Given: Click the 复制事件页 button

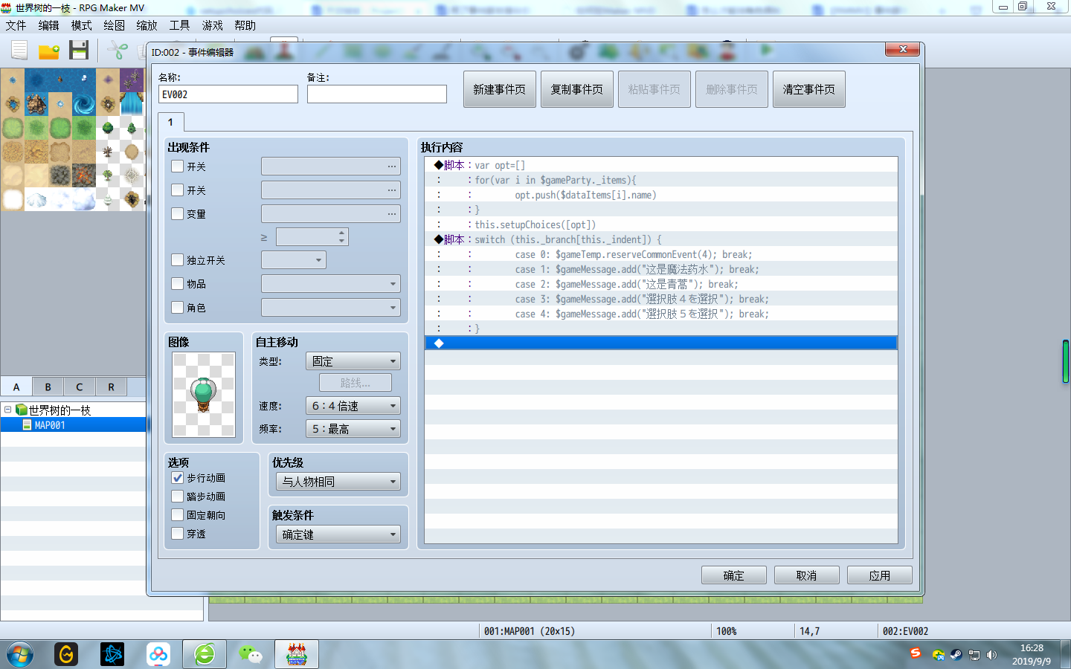Looking at the screenshot, I should (577, 89).
